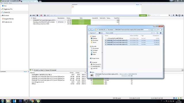
Task: Expand the Torrent (3) sidebar node
Action: pyautogui.click(x=1, y=12)
